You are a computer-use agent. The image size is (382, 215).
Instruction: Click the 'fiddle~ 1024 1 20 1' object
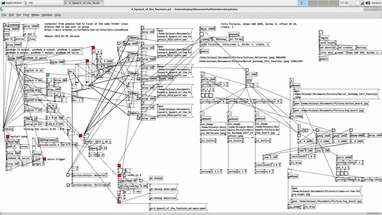pos(97,141)
